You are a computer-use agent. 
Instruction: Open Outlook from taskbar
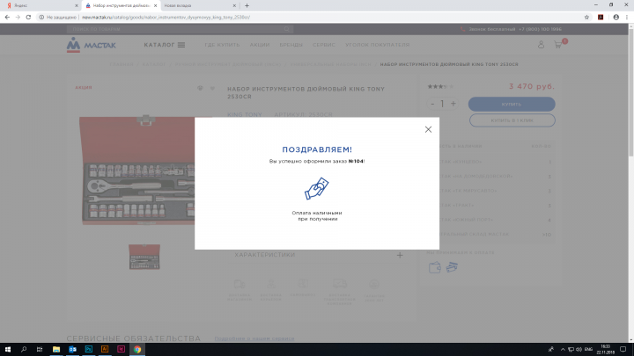tap(72, 349)
